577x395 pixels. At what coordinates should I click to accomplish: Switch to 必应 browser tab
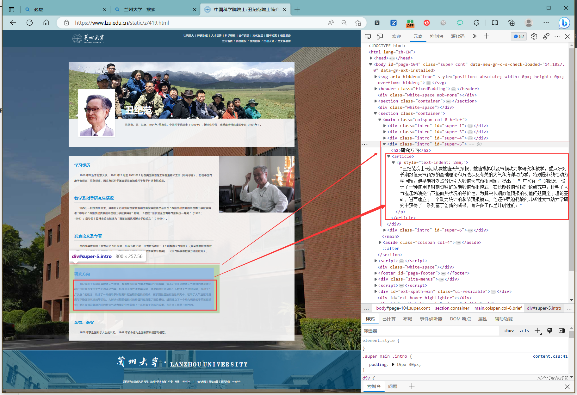point(65,9)
